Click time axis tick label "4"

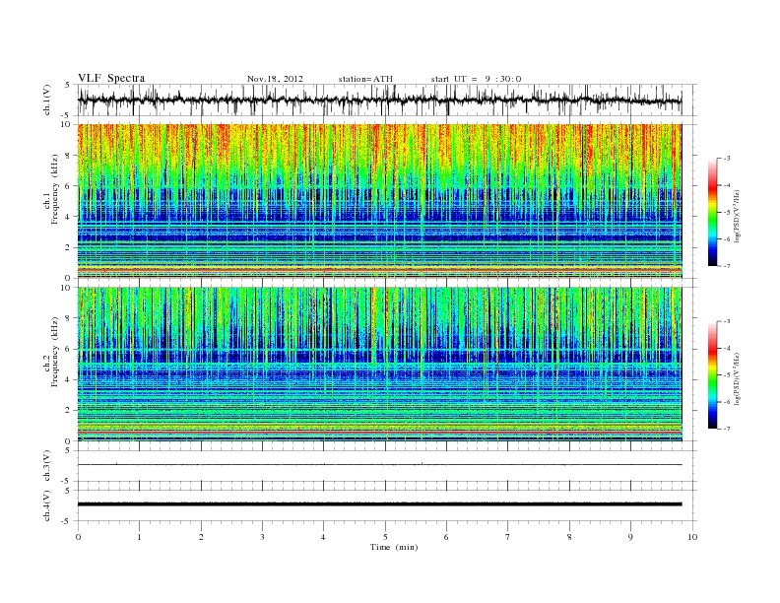(x=323, y=537)
